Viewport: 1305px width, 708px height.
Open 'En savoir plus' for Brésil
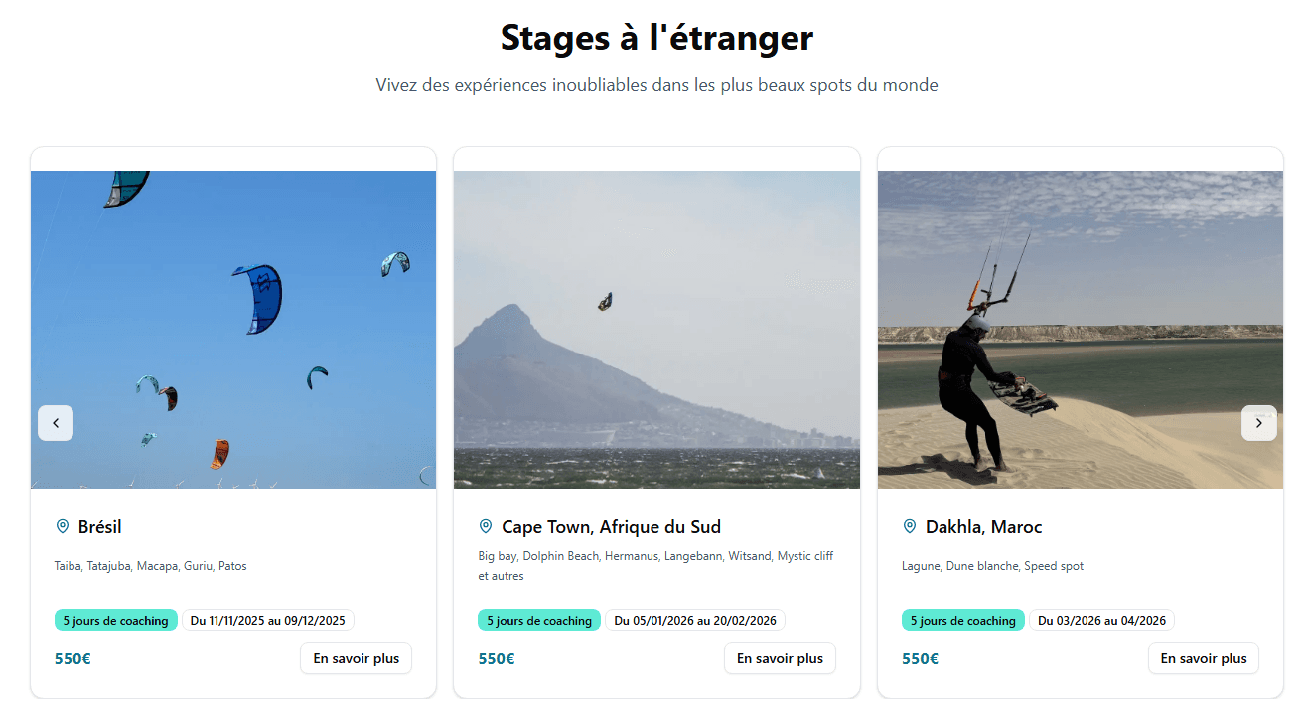coord(356,658)
